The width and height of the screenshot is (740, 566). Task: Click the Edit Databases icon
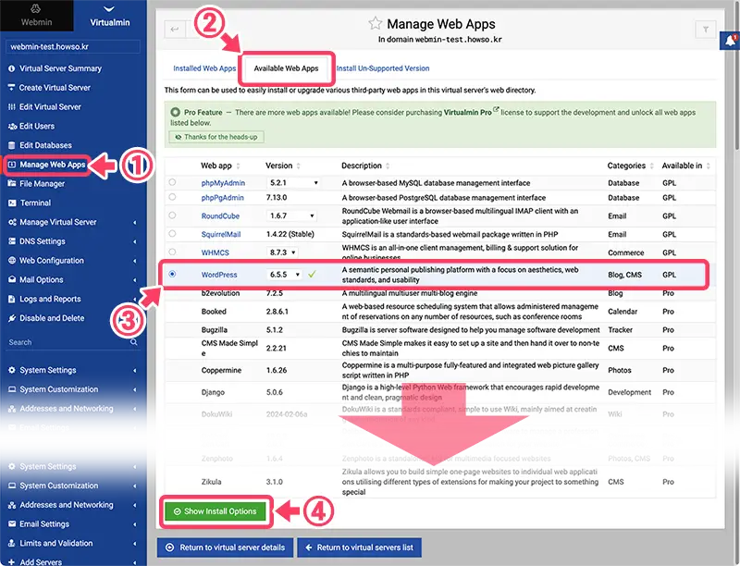coord(12,145)
